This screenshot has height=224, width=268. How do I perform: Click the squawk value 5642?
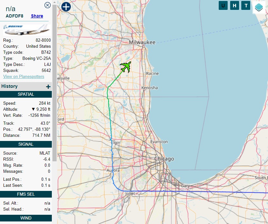tap(46, 71)
